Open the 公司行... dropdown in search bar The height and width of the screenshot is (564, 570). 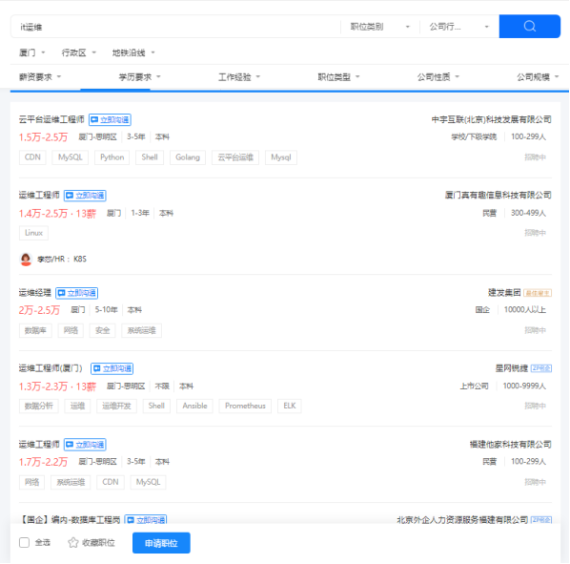click(x=458, y=27)
